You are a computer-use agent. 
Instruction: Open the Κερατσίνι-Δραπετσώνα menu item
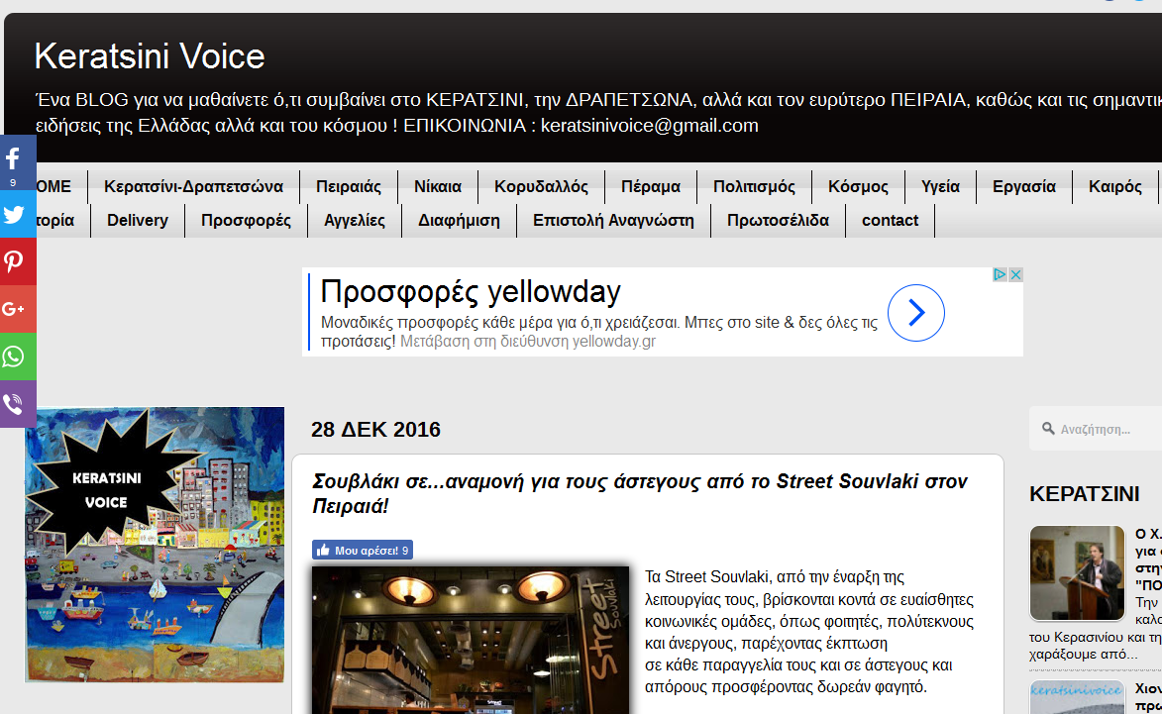(193, 186)
